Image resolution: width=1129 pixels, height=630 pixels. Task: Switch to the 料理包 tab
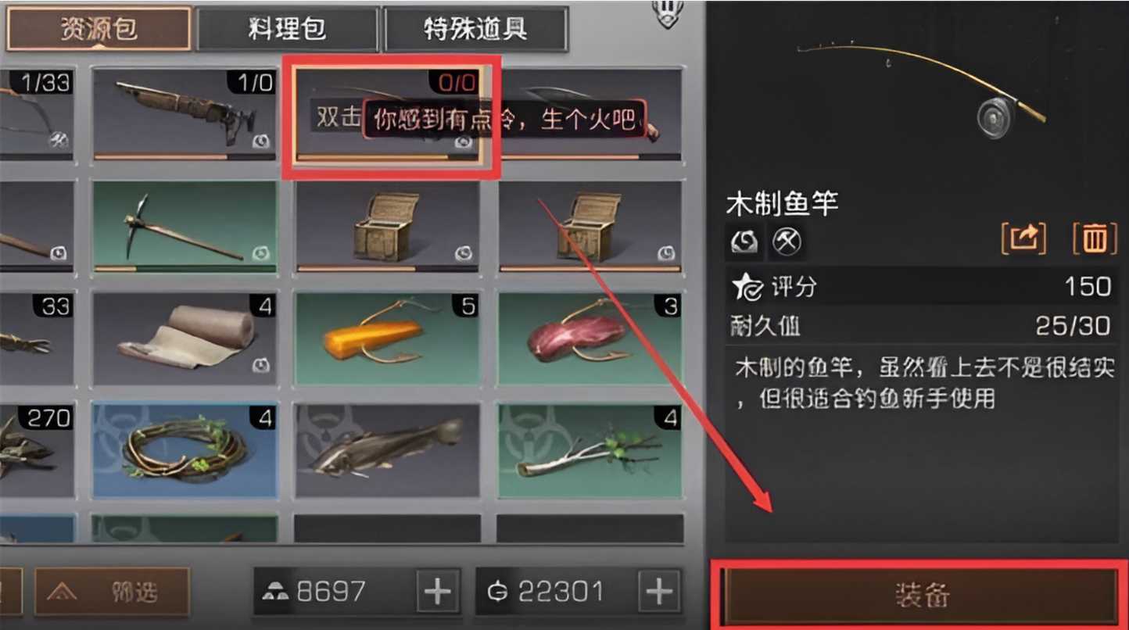click(x=287, y=29)
